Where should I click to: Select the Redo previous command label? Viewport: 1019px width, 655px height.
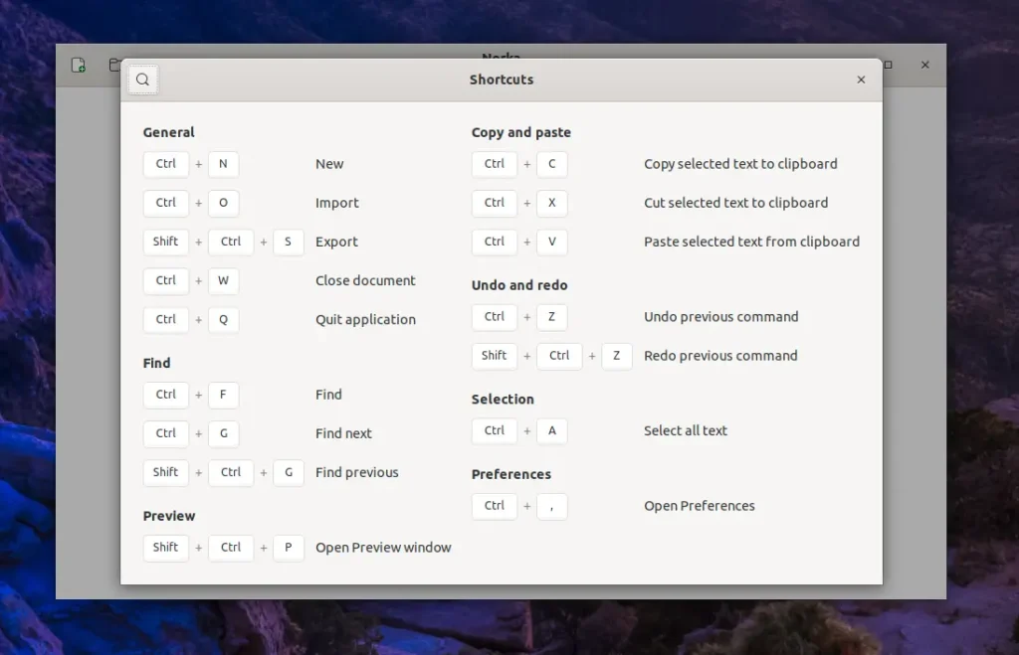[x=720, y=356]
